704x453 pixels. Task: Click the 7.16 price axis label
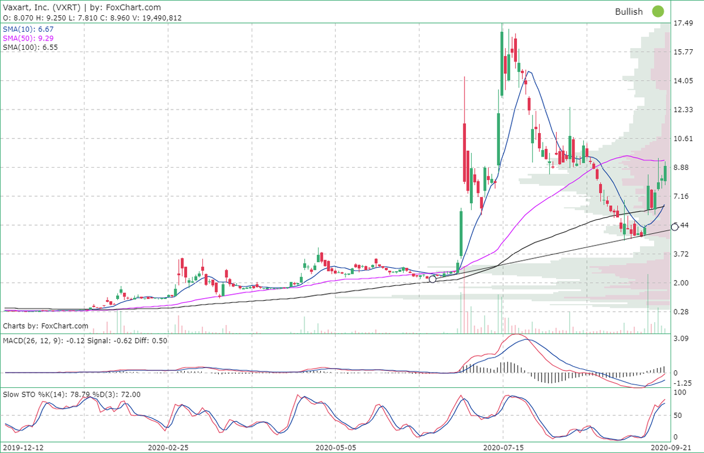(x=682, y=196)
